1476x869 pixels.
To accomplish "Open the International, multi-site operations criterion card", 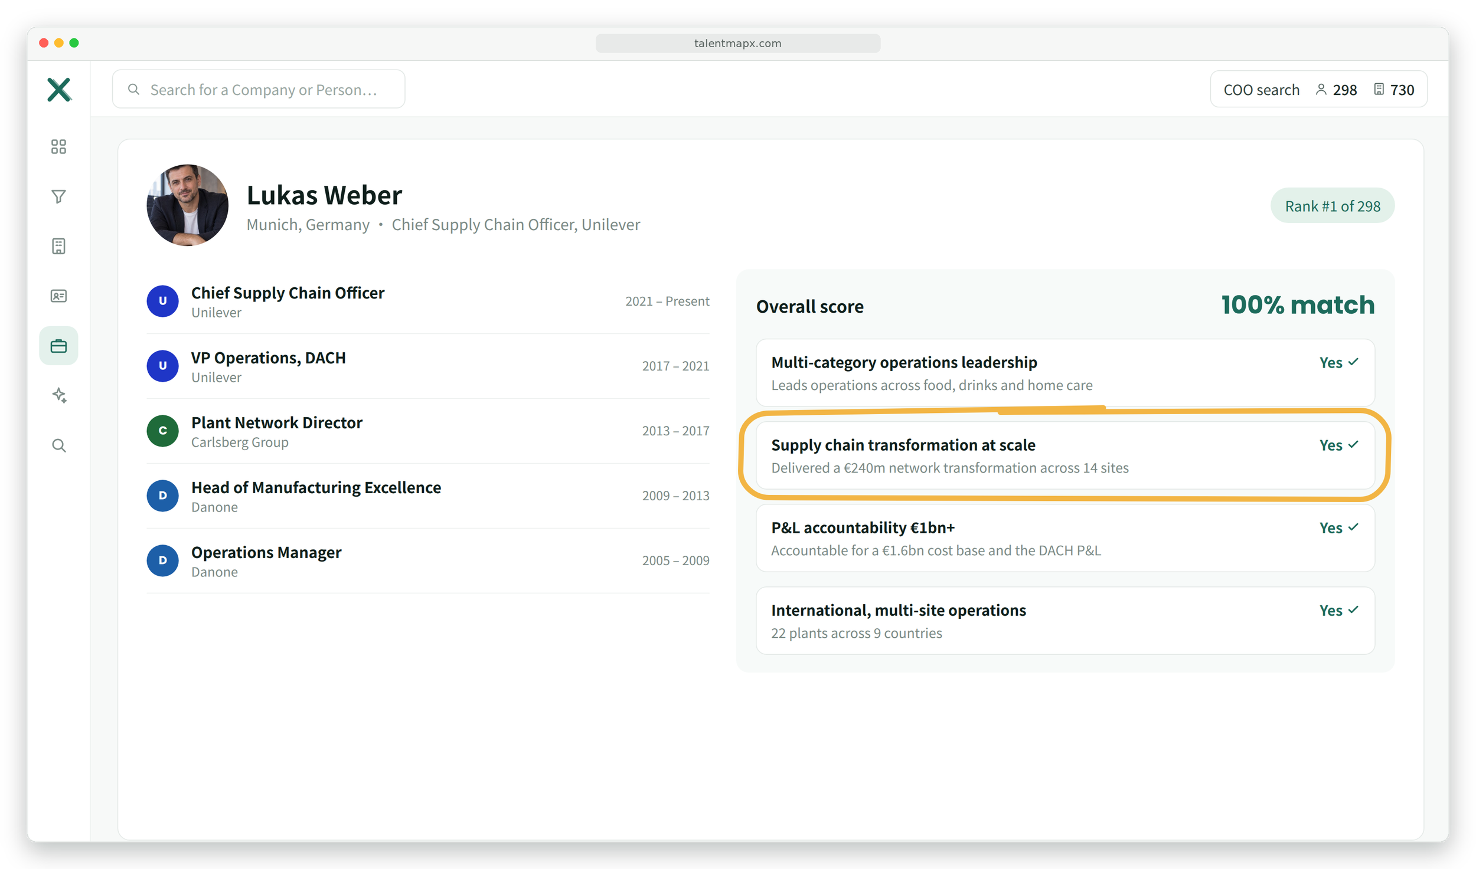I will pos(1064,621).
